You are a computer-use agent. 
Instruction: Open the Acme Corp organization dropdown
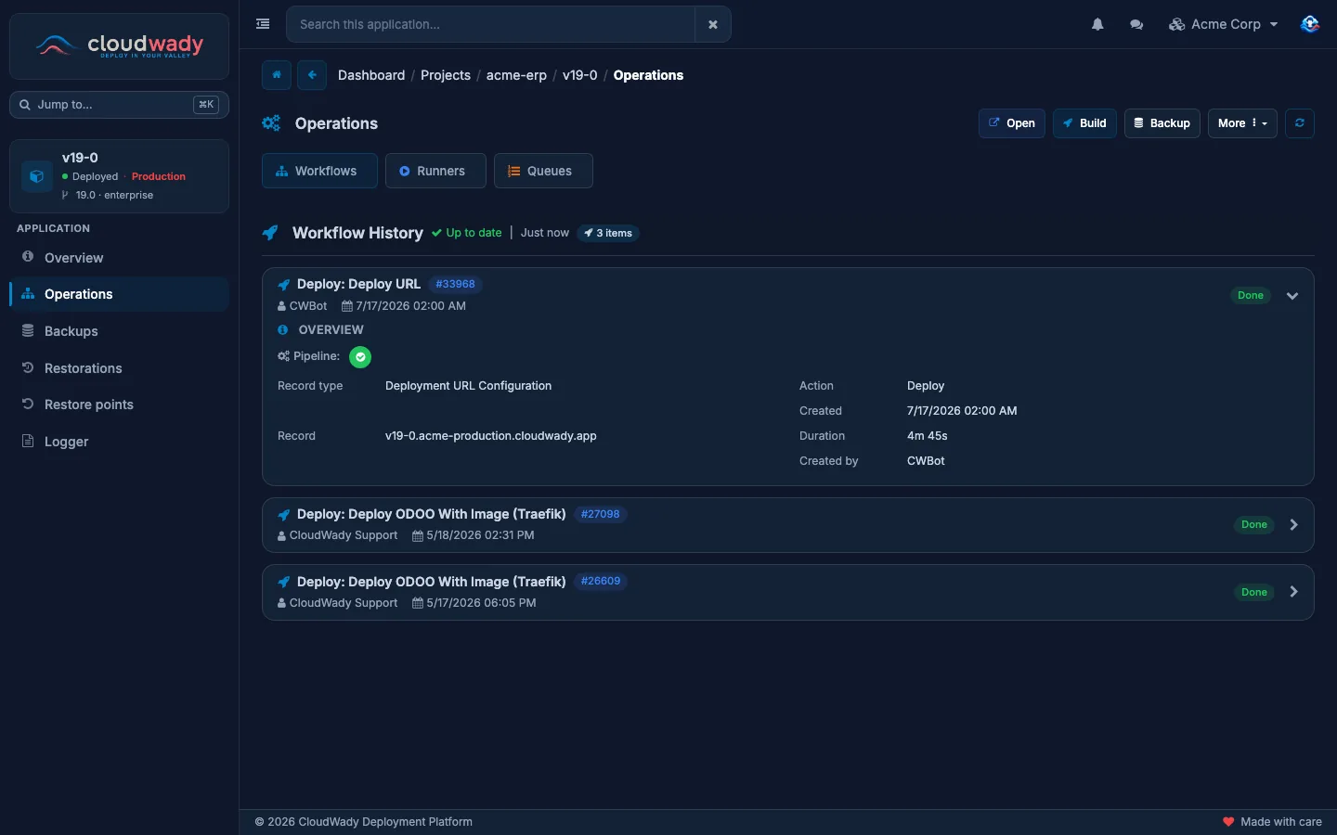click(1223, 24)
